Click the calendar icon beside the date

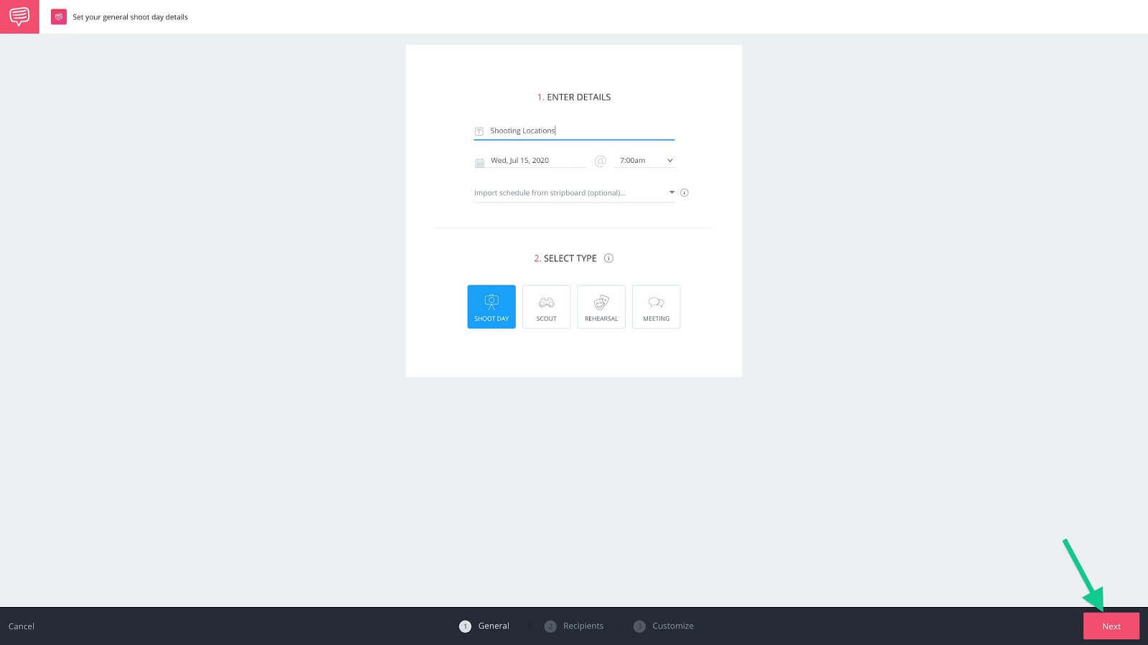pyautogui.click(x=479, y=163)
